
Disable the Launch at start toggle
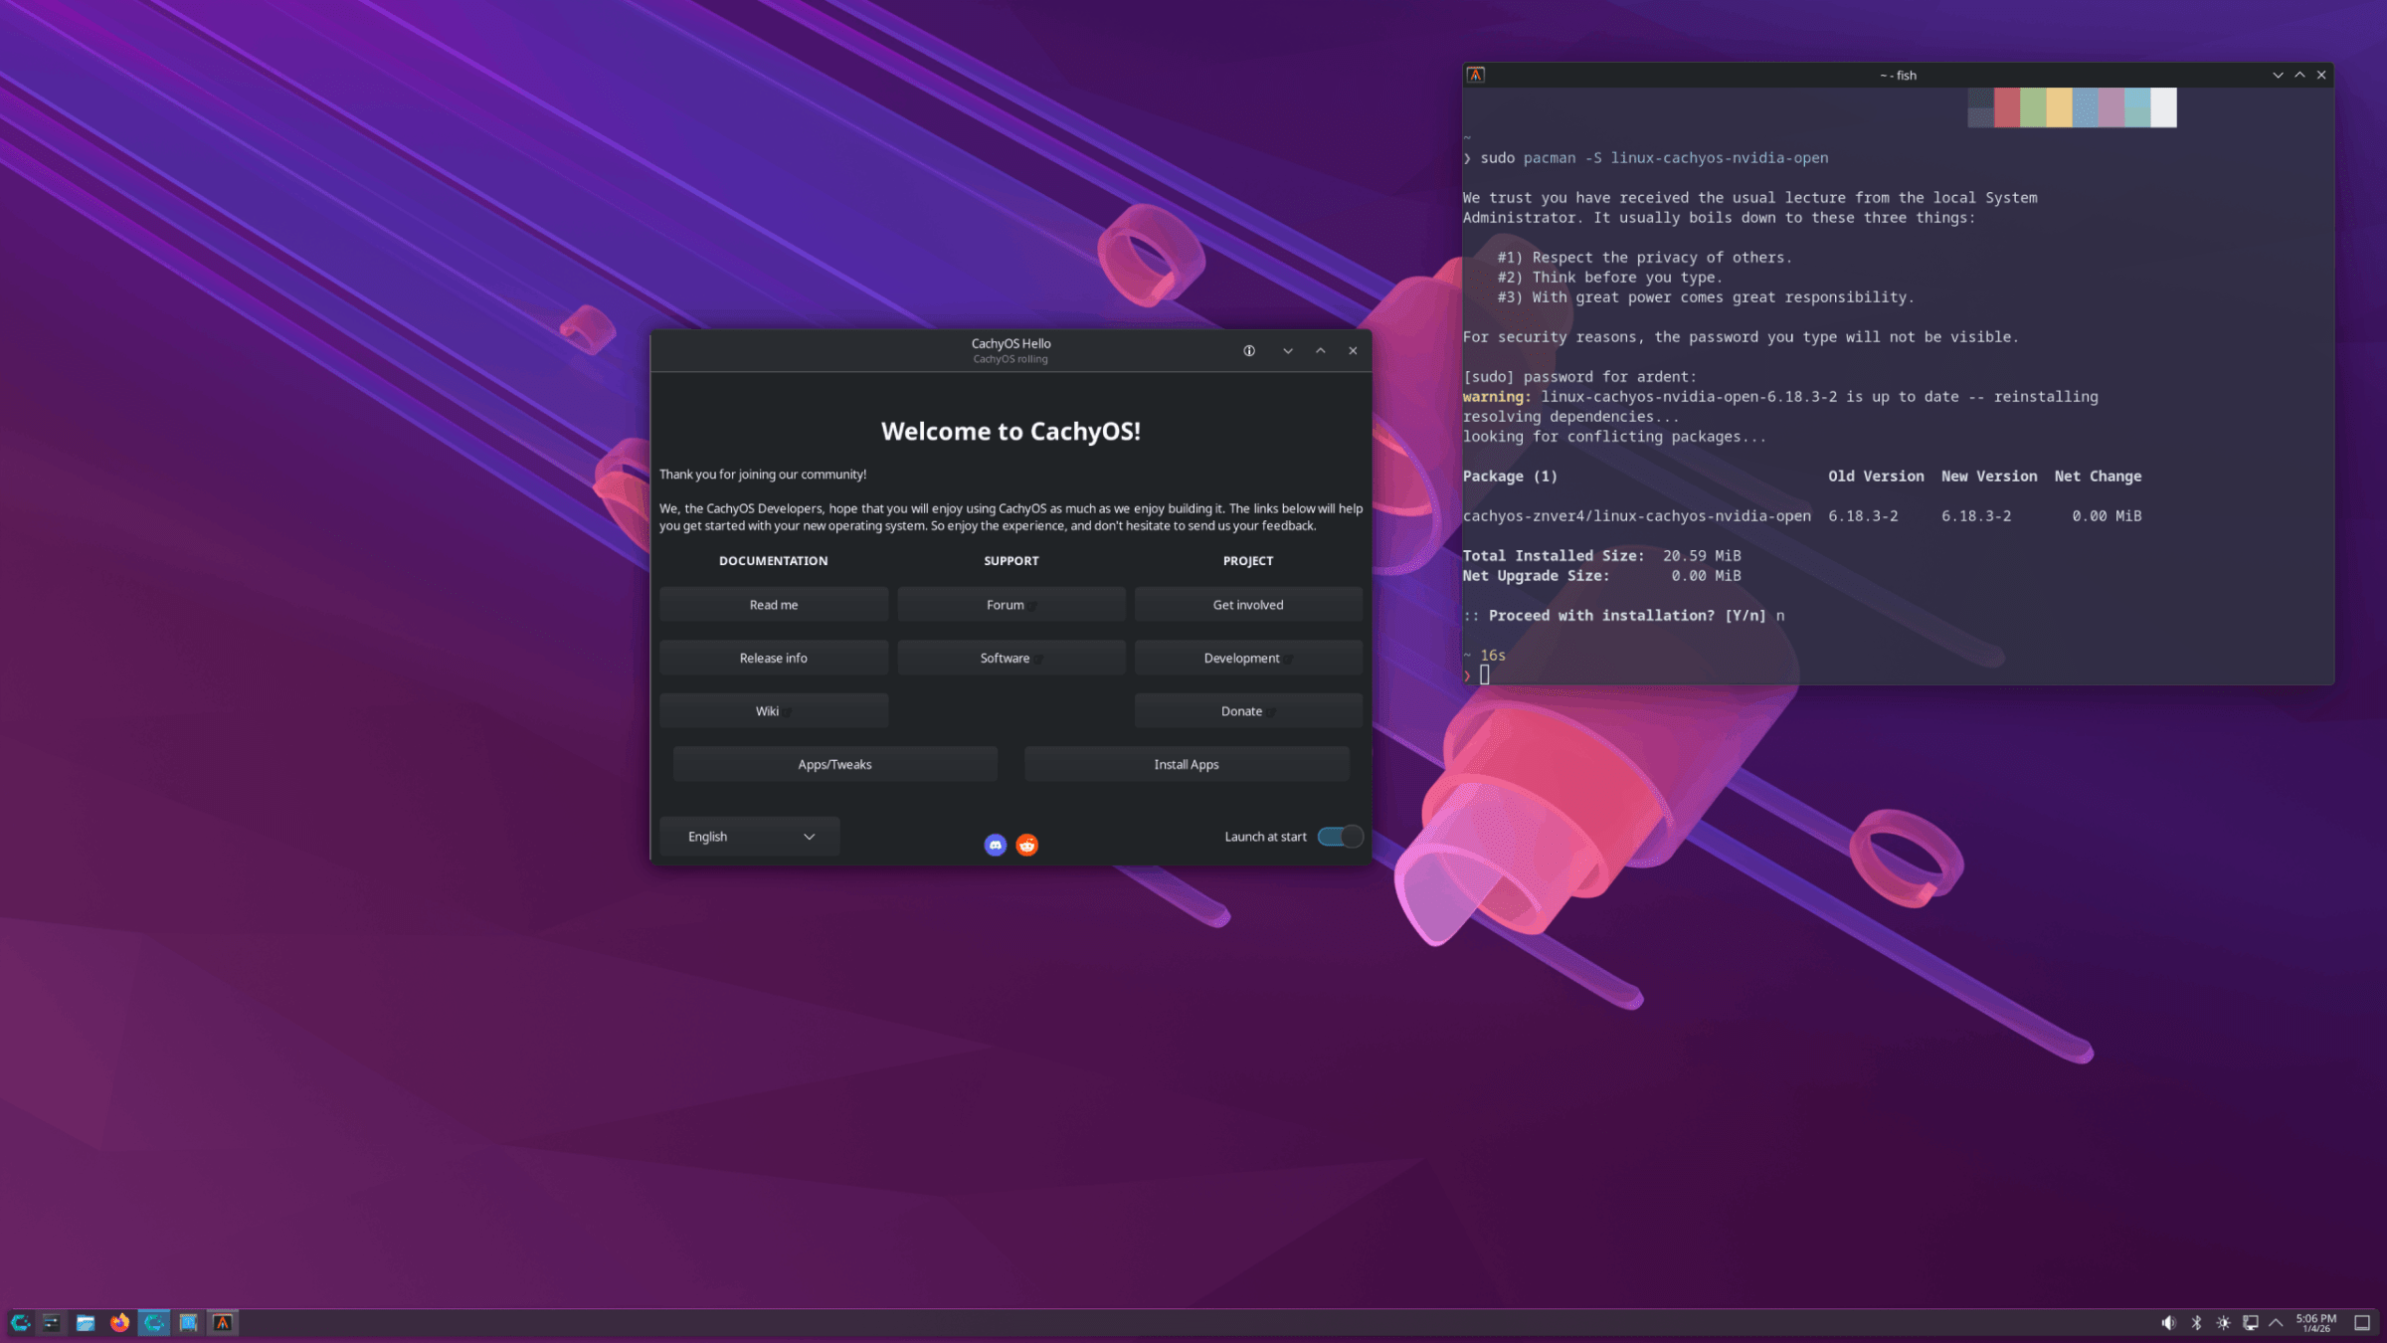tap(1340, 836)
